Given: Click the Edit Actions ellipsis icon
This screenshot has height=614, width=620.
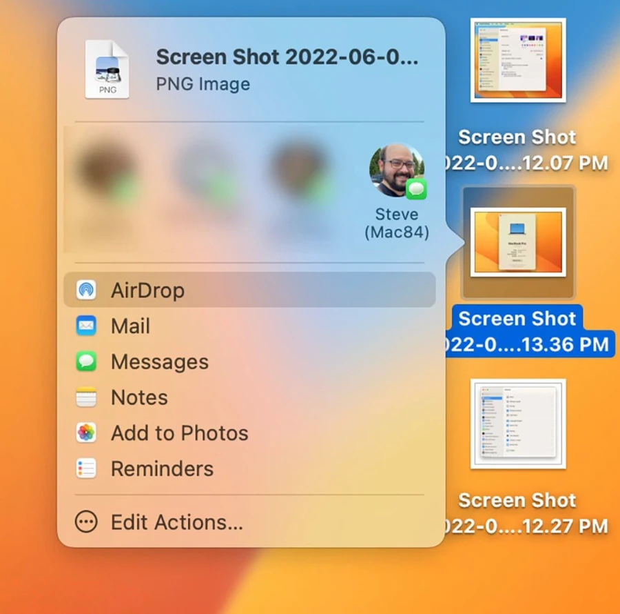Looking at the screenshot, I should pyautogui.click(x=86, y=522).
